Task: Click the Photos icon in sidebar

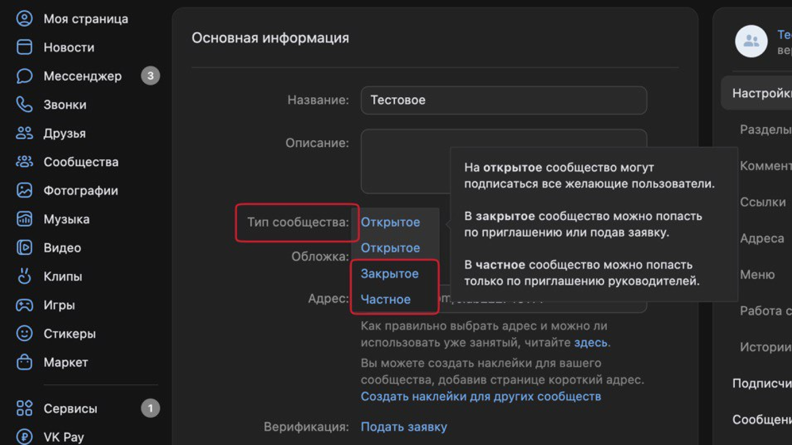Action: [x=24, y=190]
